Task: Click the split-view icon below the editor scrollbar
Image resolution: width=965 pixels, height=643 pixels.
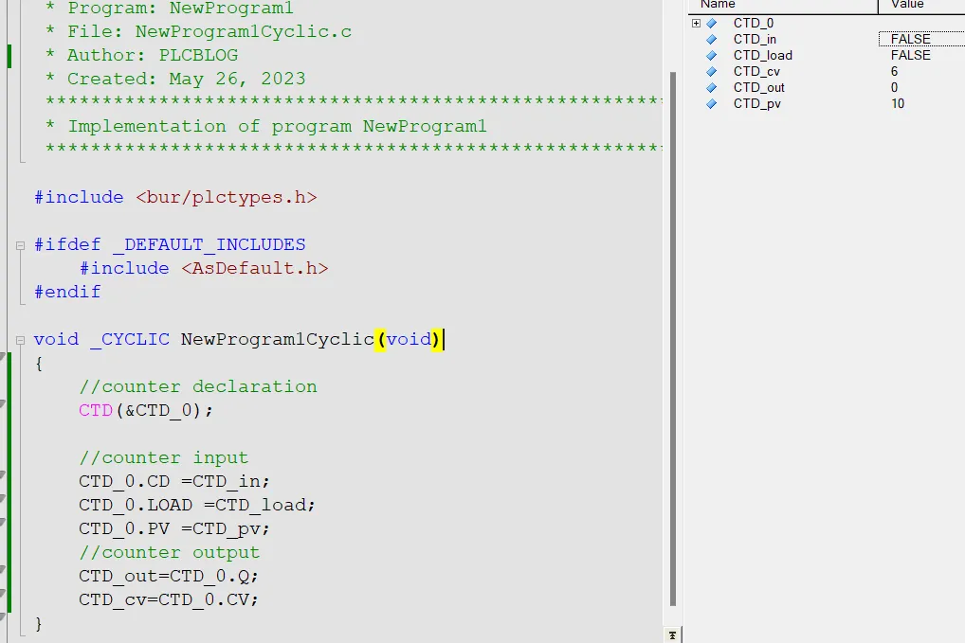Action: (x=673, y=633)
